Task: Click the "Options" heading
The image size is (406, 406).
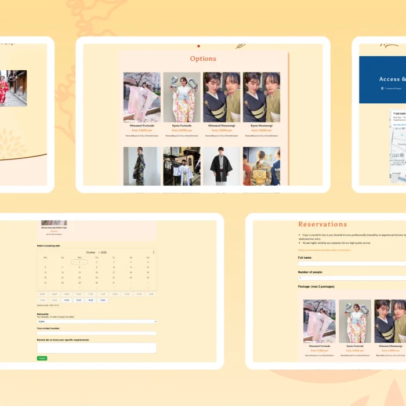Action: (x=203, y=59)
